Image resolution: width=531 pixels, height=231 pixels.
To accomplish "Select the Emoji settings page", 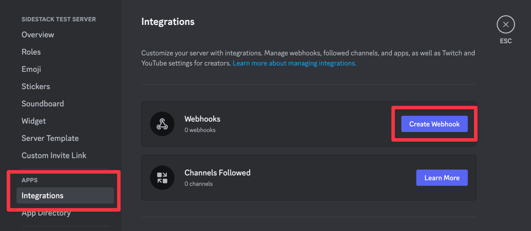I will [31, 69].
